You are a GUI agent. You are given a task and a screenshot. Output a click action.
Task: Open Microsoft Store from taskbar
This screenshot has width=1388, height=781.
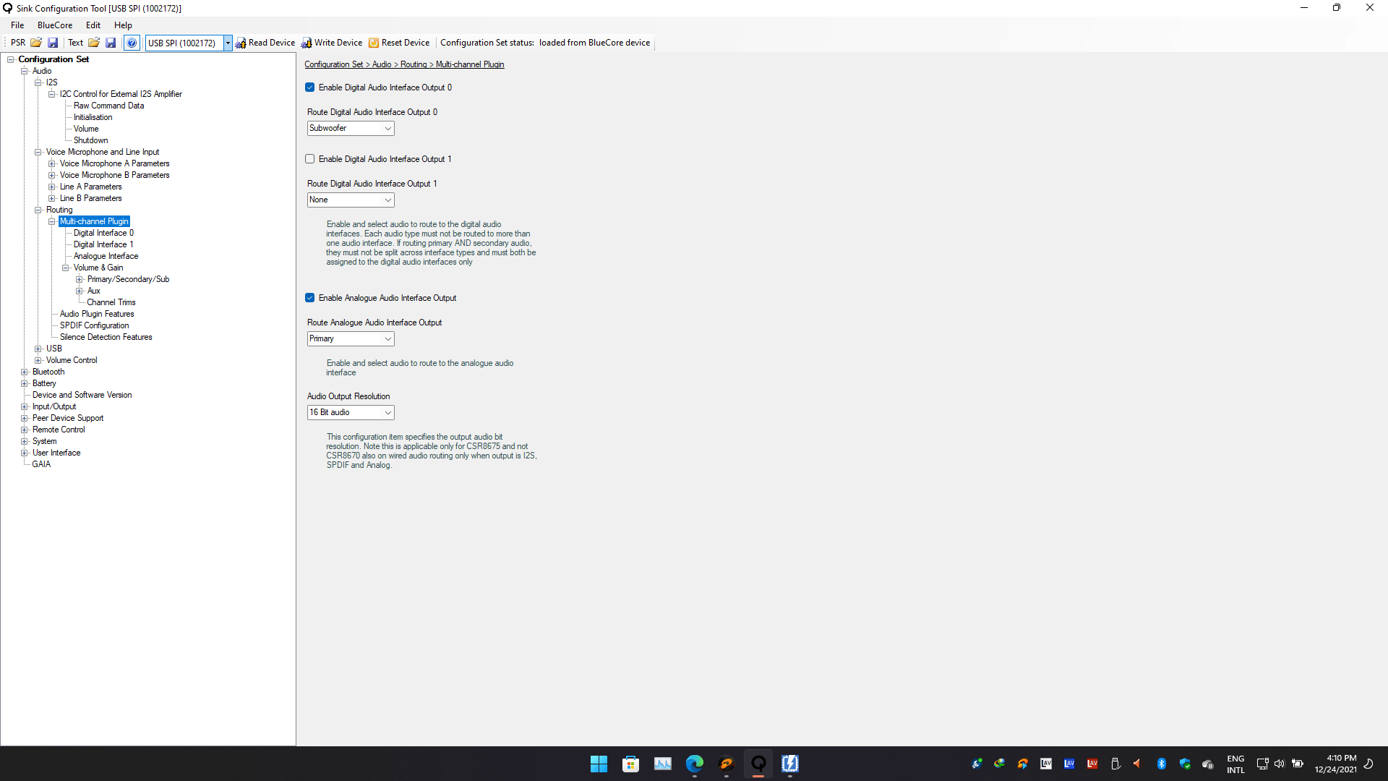point(630,764)
